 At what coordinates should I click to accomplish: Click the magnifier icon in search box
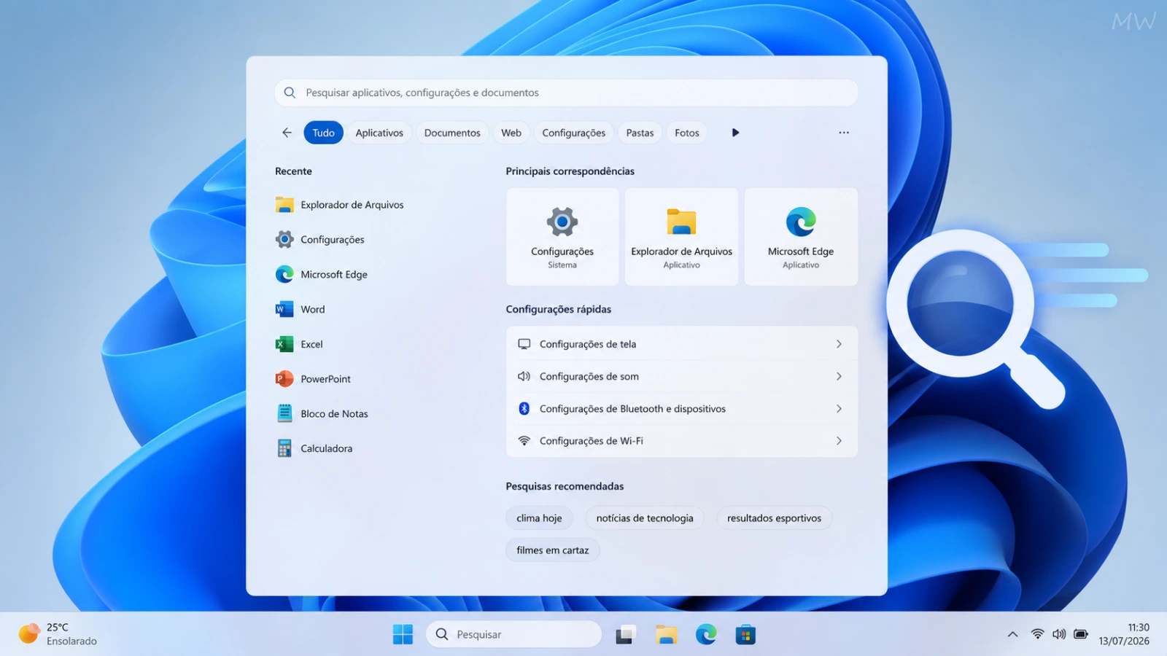pos(290,93)
